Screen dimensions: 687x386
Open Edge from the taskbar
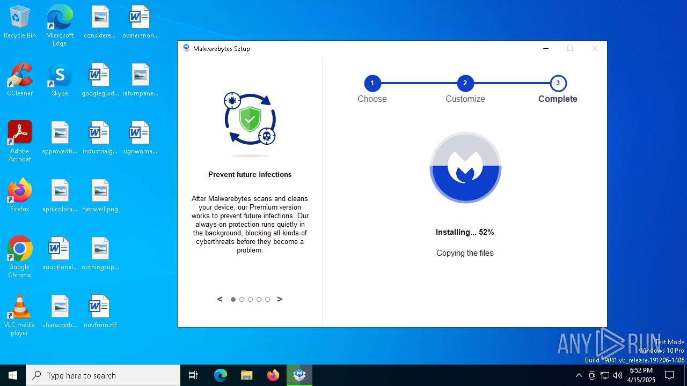click(221, 375)
